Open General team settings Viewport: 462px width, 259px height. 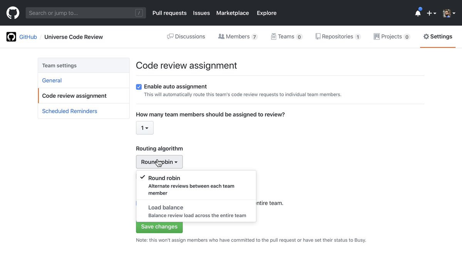pos(84,81)
